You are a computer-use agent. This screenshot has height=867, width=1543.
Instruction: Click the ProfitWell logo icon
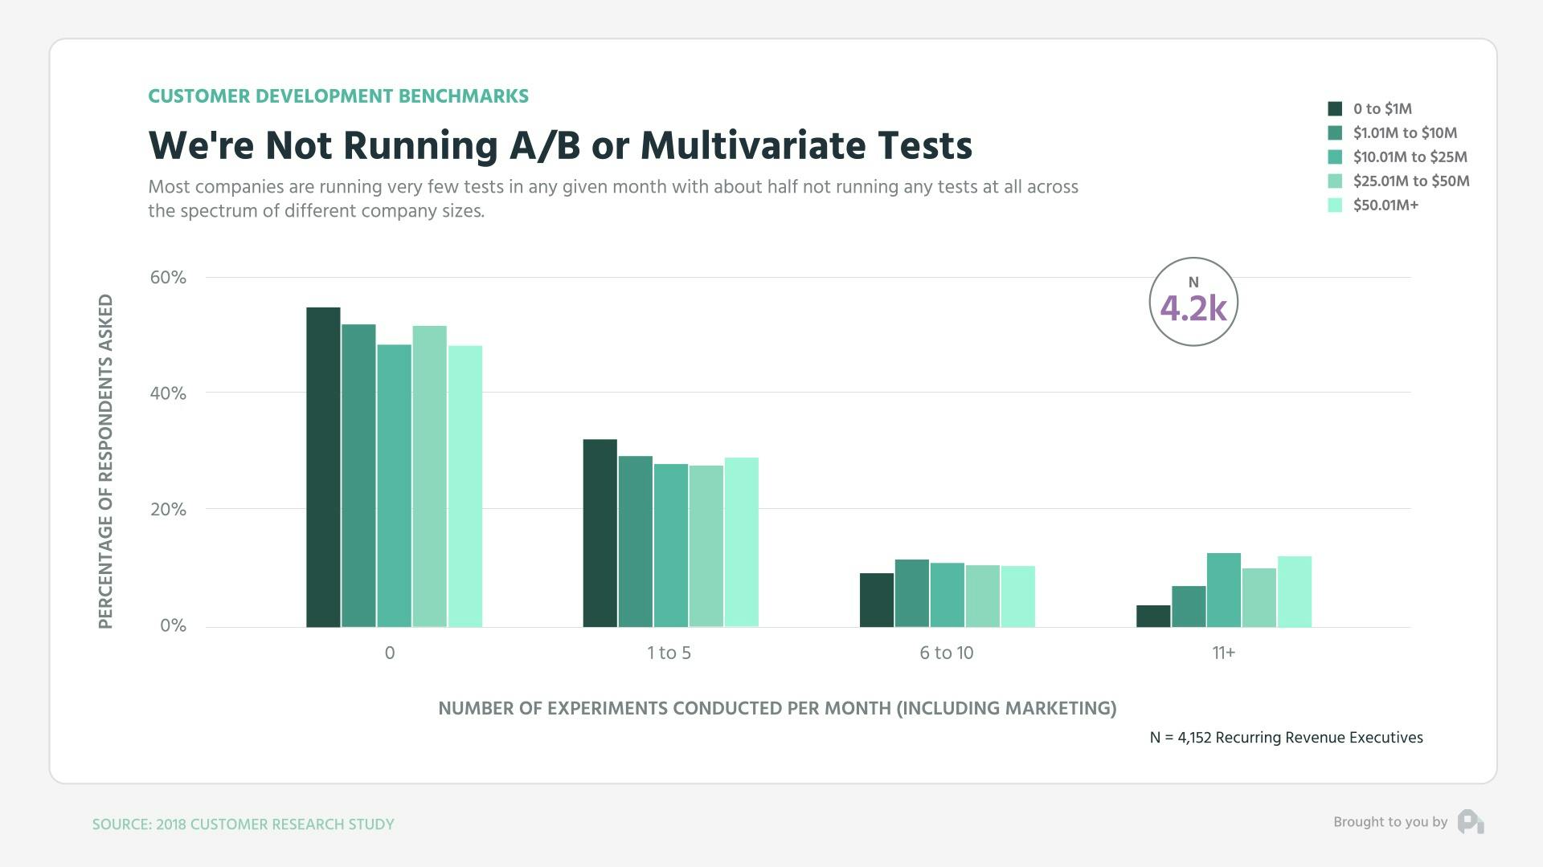pos(1472,822)
